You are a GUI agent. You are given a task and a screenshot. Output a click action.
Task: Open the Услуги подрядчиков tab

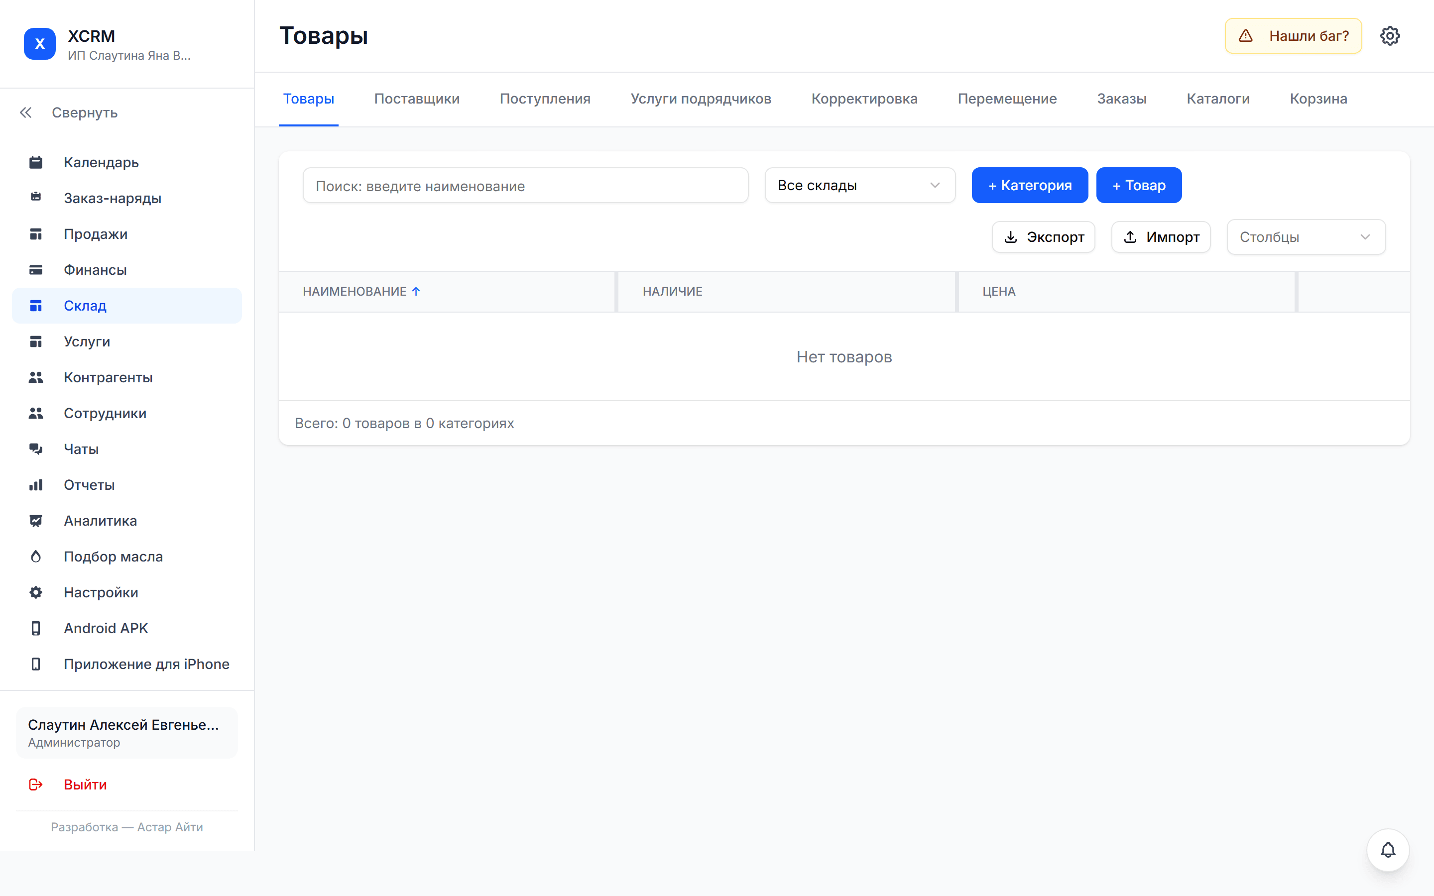tap(701, 99)
